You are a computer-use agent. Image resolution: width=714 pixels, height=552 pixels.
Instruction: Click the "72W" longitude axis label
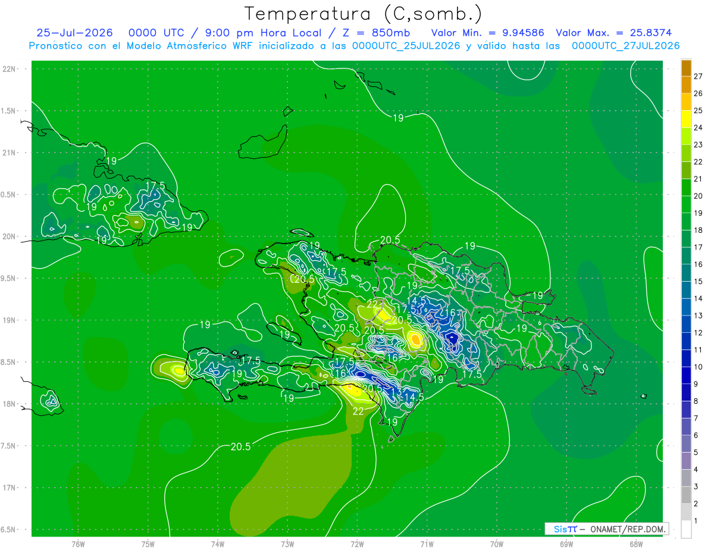(357, 544)
